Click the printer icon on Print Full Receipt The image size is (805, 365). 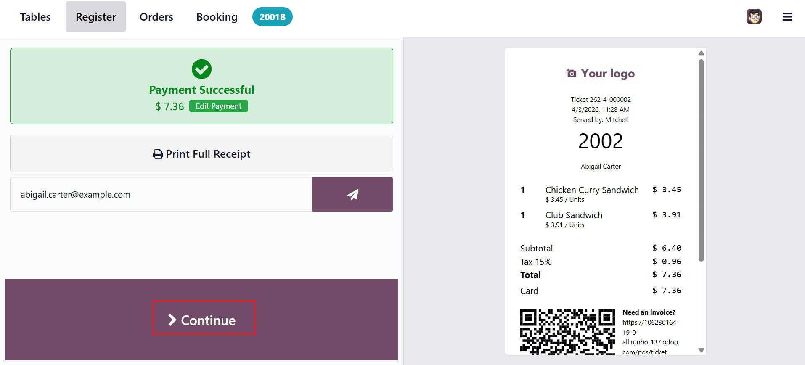point(157,154)
